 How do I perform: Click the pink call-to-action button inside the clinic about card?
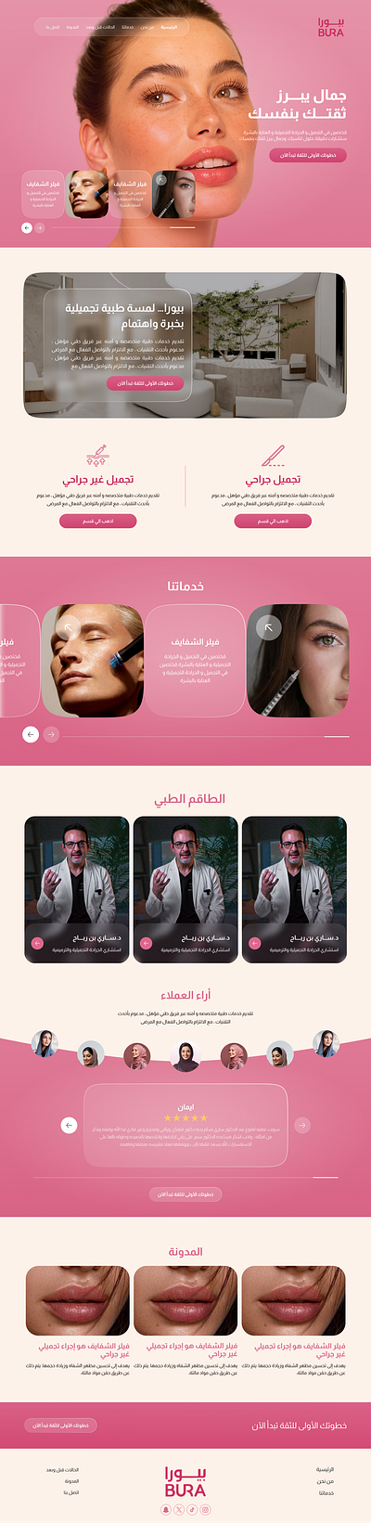point(145,382)
